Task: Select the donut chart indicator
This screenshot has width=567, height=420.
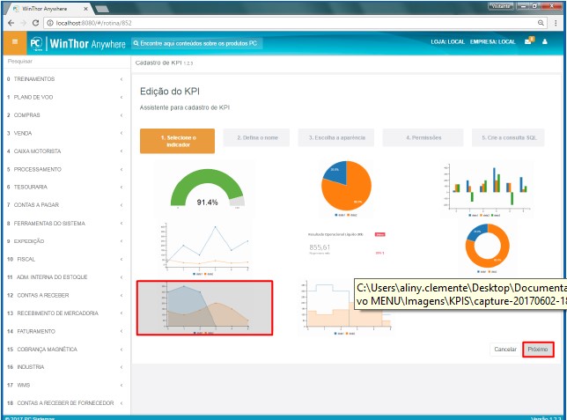Action: click(x=487, y=247)
